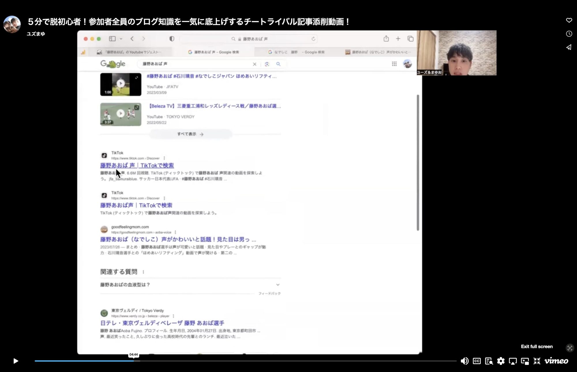577x372 pixels.
Task: Open the sidebar dropdown chevron in Safari
Action: point(121,39)
